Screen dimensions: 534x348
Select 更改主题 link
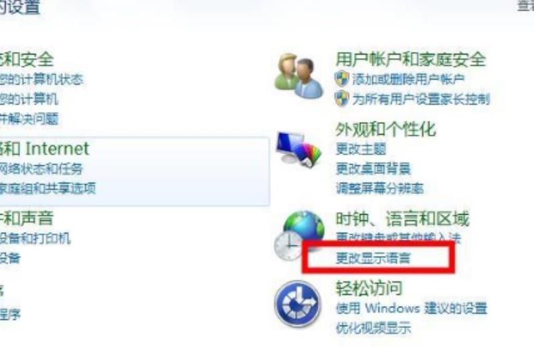[x=360, y=149]
